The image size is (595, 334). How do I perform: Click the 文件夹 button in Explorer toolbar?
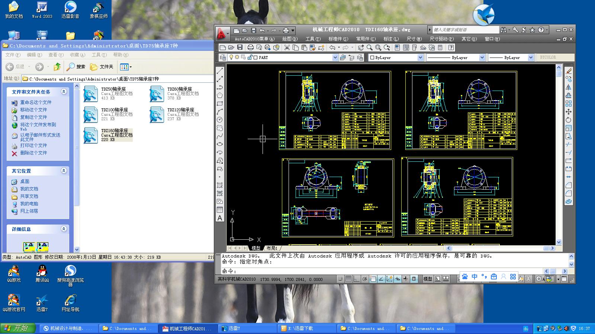(x=102, y=67)
